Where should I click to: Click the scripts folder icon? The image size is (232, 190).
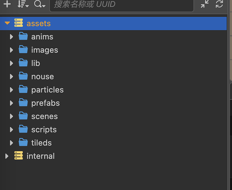tap(23, 129)
